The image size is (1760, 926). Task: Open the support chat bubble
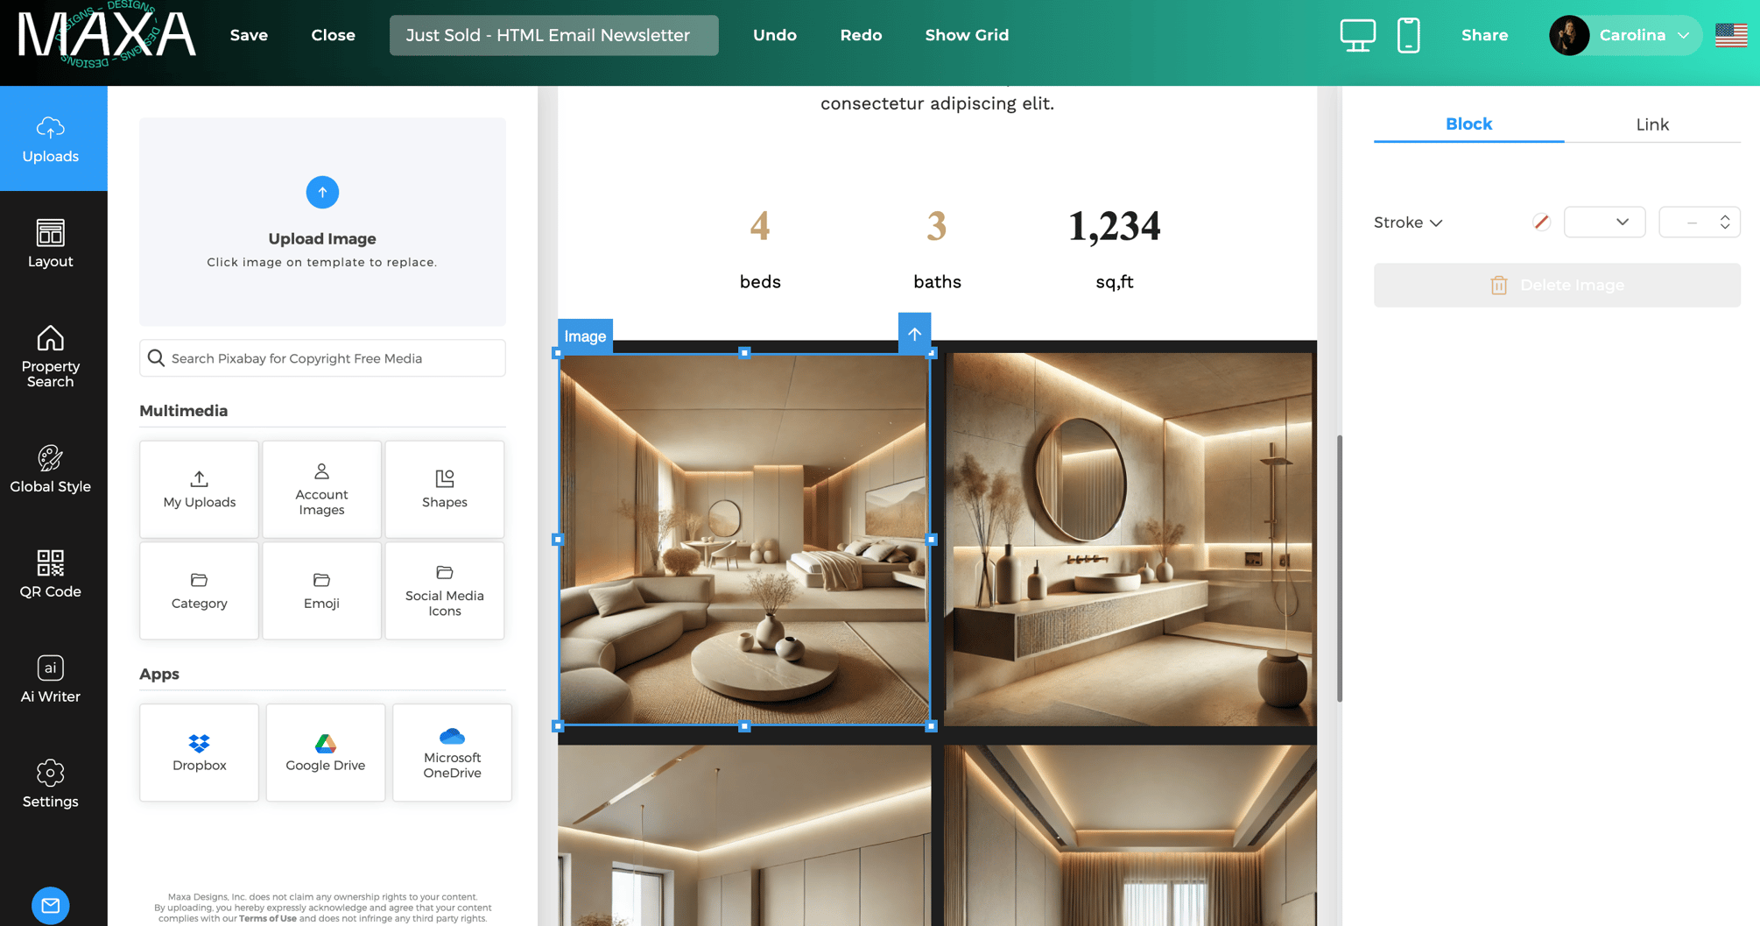click(50, 905)
